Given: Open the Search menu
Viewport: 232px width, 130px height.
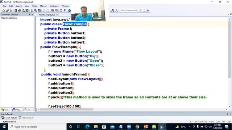Looking at the screenshot, I should point(18,6).
